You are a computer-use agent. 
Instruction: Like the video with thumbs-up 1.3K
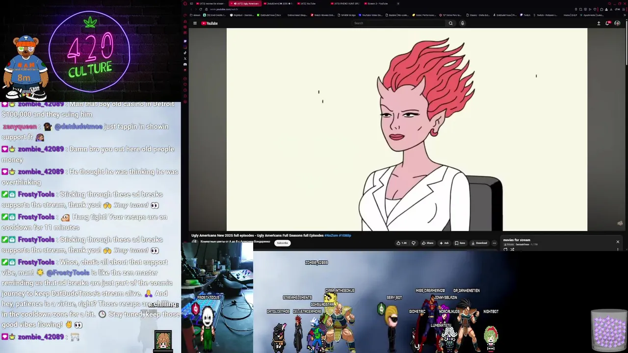(402, 243)
